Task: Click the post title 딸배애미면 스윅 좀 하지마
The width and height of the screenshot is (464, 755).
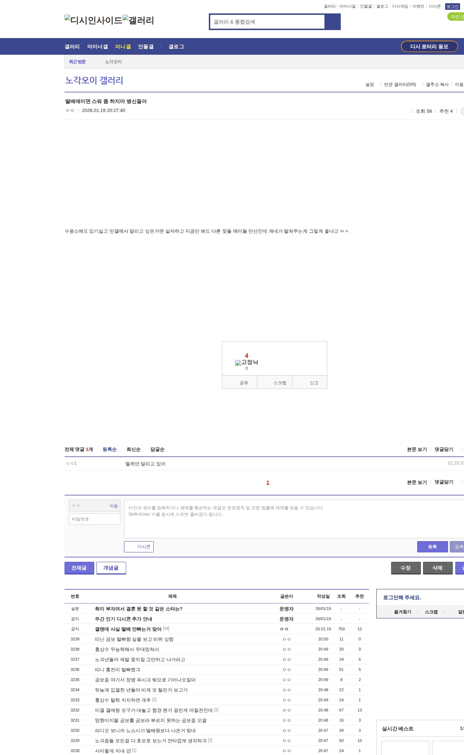Action: point(106,101)
